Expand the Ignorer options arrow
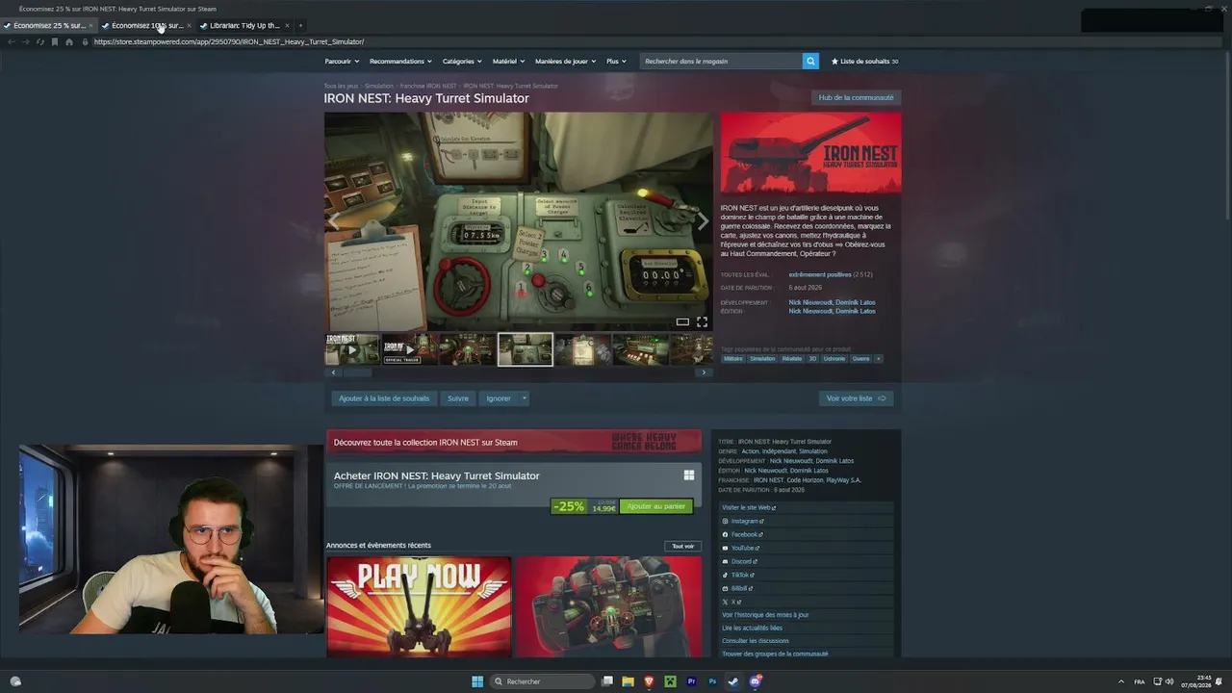Image resolution: width=1232 pixels, height=693 pixels. 525,398
